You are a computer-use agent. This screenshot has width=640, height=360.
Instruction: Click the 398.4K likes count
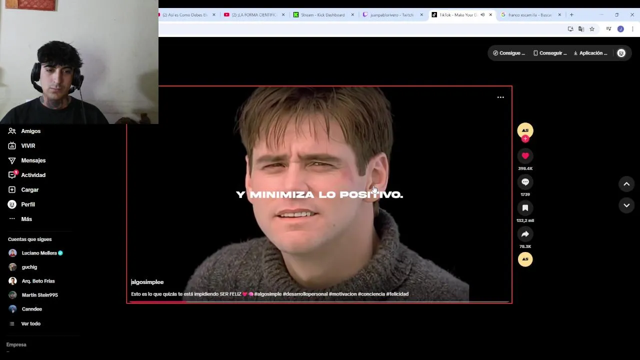click(525, 168)
